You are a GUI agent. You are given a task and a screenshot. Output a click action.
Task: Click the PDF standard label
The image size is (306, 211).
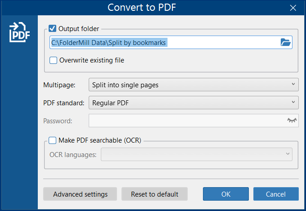(64, 103)
